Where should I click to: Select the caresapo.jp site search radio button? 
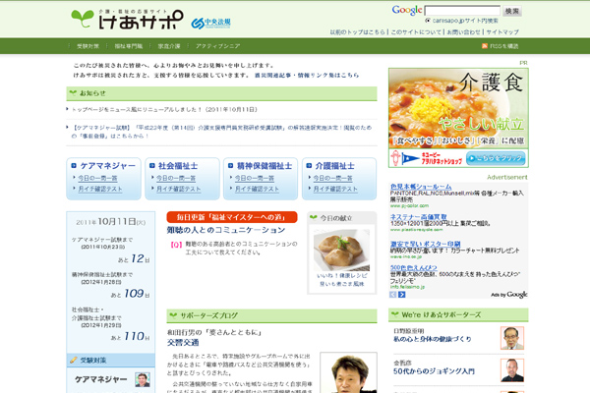(427, 20)
